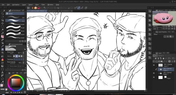The width and height of the screenshot is (176, 95).
Task: Expand the Vector eraser options chevron
Action: pos(23,66)
